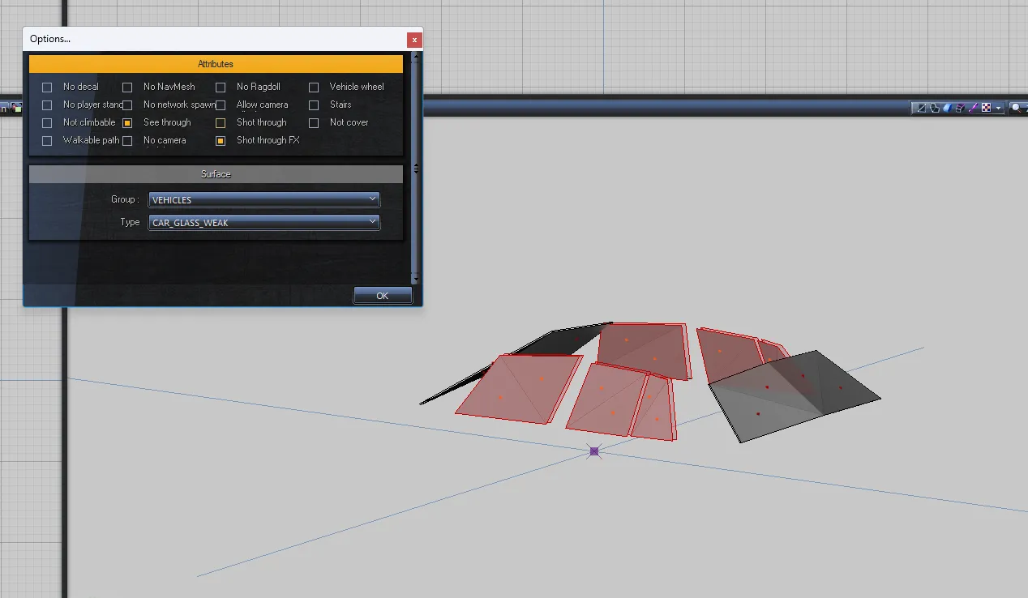
Task: Open the Type dropdown showing CAR_GLASS_WEAK
Action: coord(263,222)
